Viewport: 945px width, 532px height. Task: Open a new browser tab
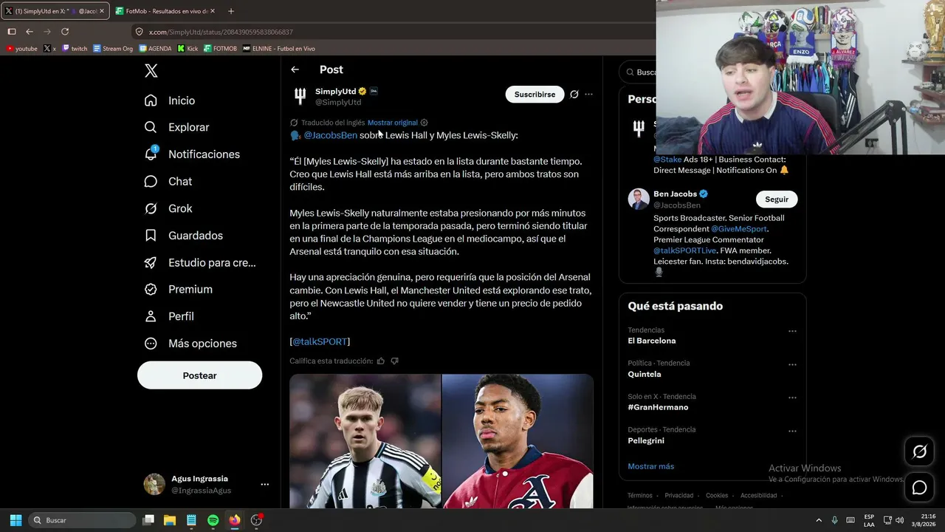pyautogui.click(x=231, y=11)
